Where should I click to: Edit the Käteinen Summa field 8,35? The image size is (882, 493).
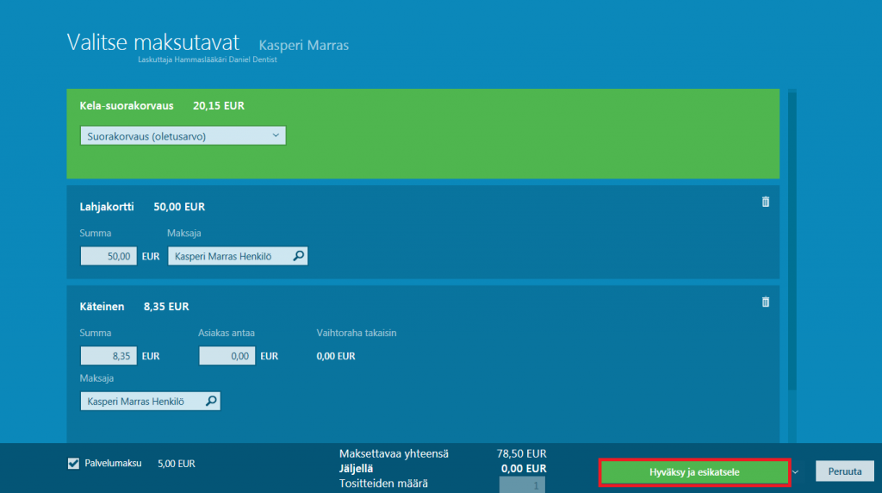[109, 356]
